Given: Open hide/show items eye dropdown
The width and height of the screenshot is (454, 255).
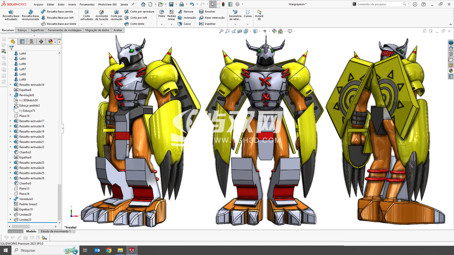Looking at the screenshot, I should 269,31.
